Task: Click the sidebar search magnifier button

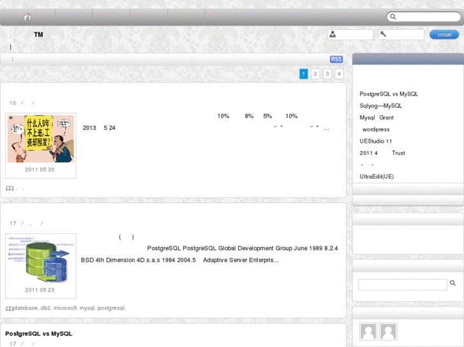Action: click(x=453, y=283)
